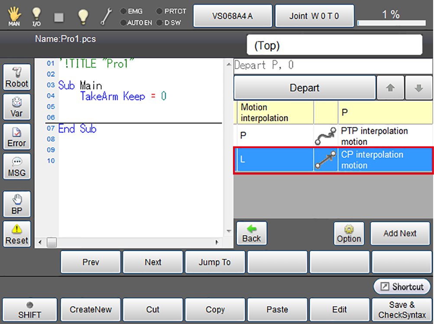Open the Error log panel
Viewport: 434px width, 324px height.
coord(17,136)
